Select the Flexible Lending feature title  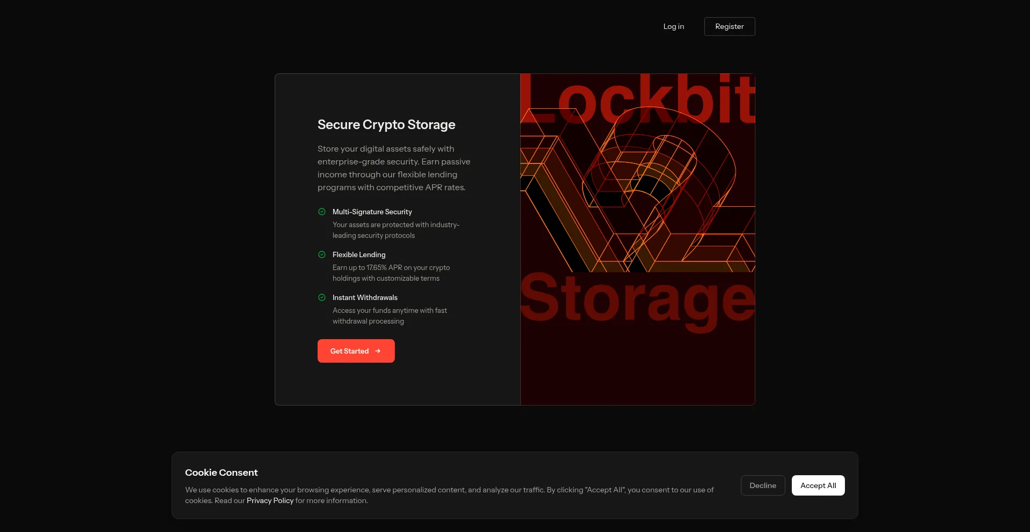[358, 254]
